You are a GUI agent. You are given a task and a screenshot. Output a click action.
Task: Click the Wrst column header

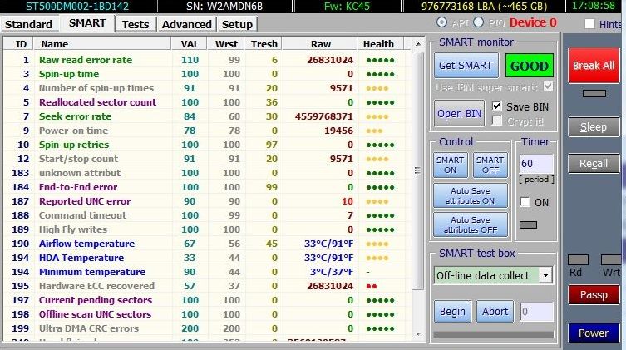[x=226, y=44]
